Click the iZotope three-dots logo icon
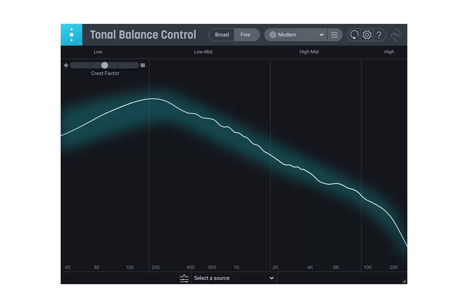 71,35
